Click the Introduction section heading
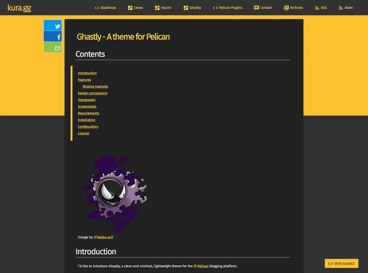 pyautogui.click(x=96, y=252)
